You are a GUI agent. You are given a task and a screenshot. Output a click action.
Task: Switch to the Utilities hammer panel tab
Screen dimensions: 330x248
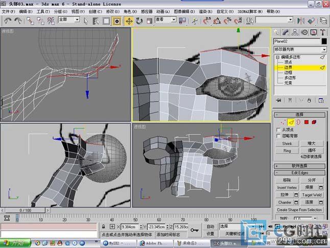tap(323, 32)
